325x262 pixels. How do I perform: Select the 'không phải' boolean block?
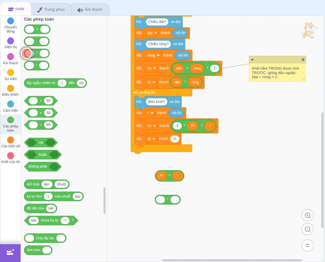click(x=43, y=166)
